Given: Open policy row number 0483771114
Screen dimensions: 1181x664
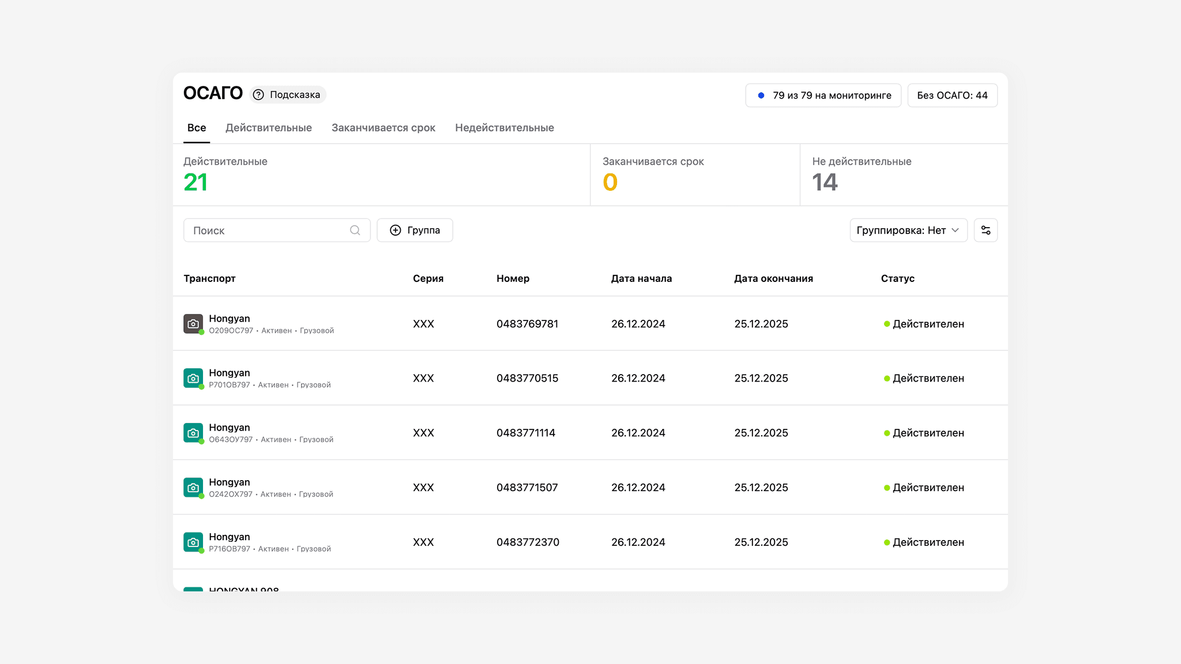Looking at the screenshot, I should click(525, 433).
